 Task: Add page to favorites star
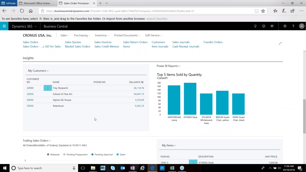263,11
